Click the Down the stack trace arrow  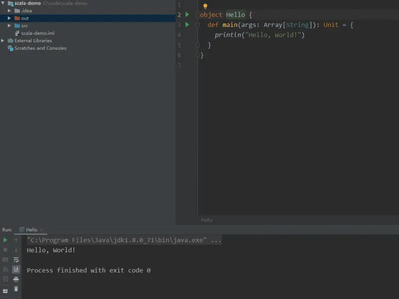click(x=16, y=250)
